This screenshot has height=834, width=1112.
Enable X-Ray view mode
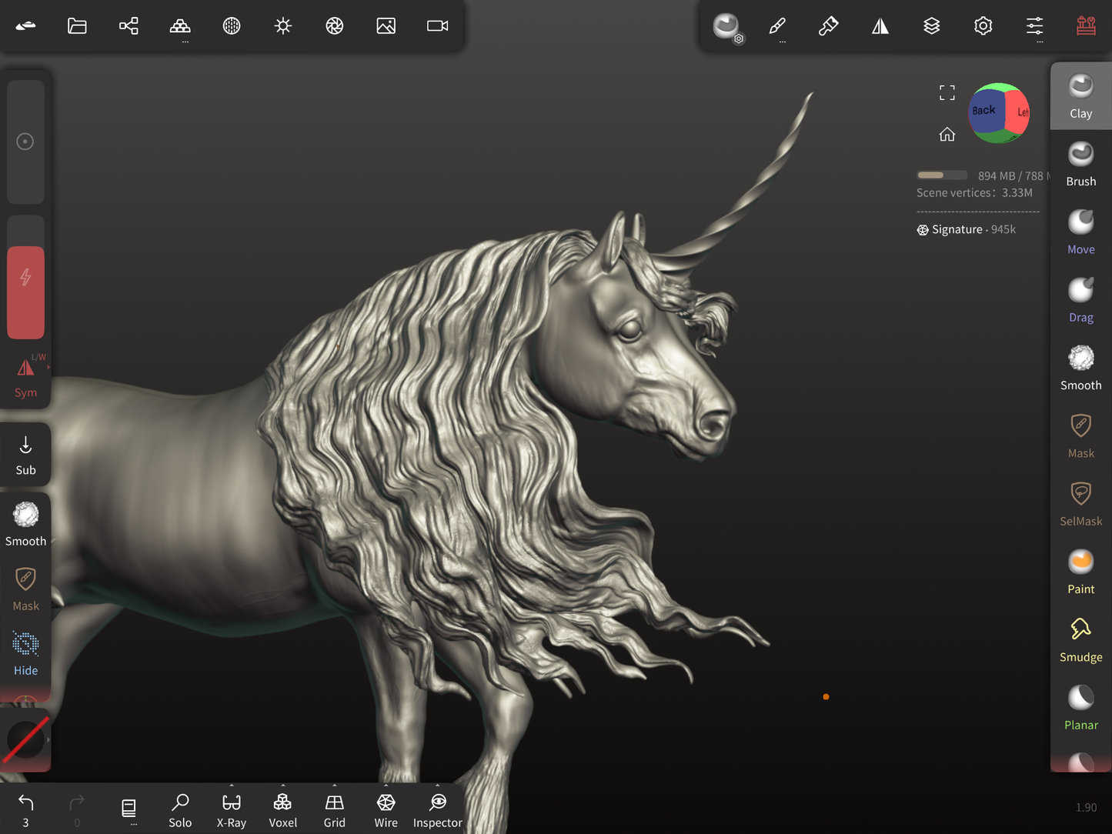pos(231,810)
